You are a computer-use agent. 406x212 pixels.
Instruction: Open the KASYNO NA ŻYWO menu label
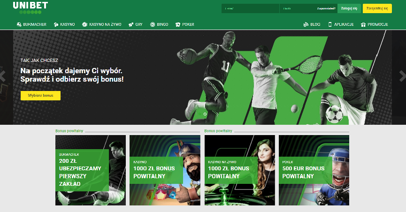pyautogui.click(x=105, y=24)
